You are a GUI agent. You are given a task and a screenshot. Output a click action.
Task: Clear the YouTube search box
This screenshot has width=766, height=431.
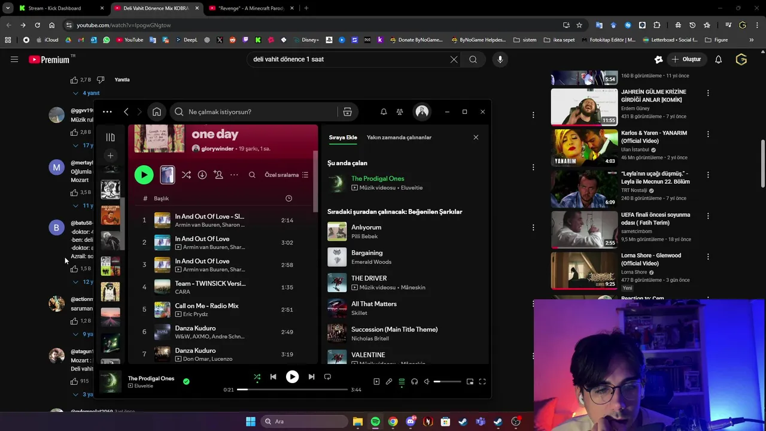(454, 59)
